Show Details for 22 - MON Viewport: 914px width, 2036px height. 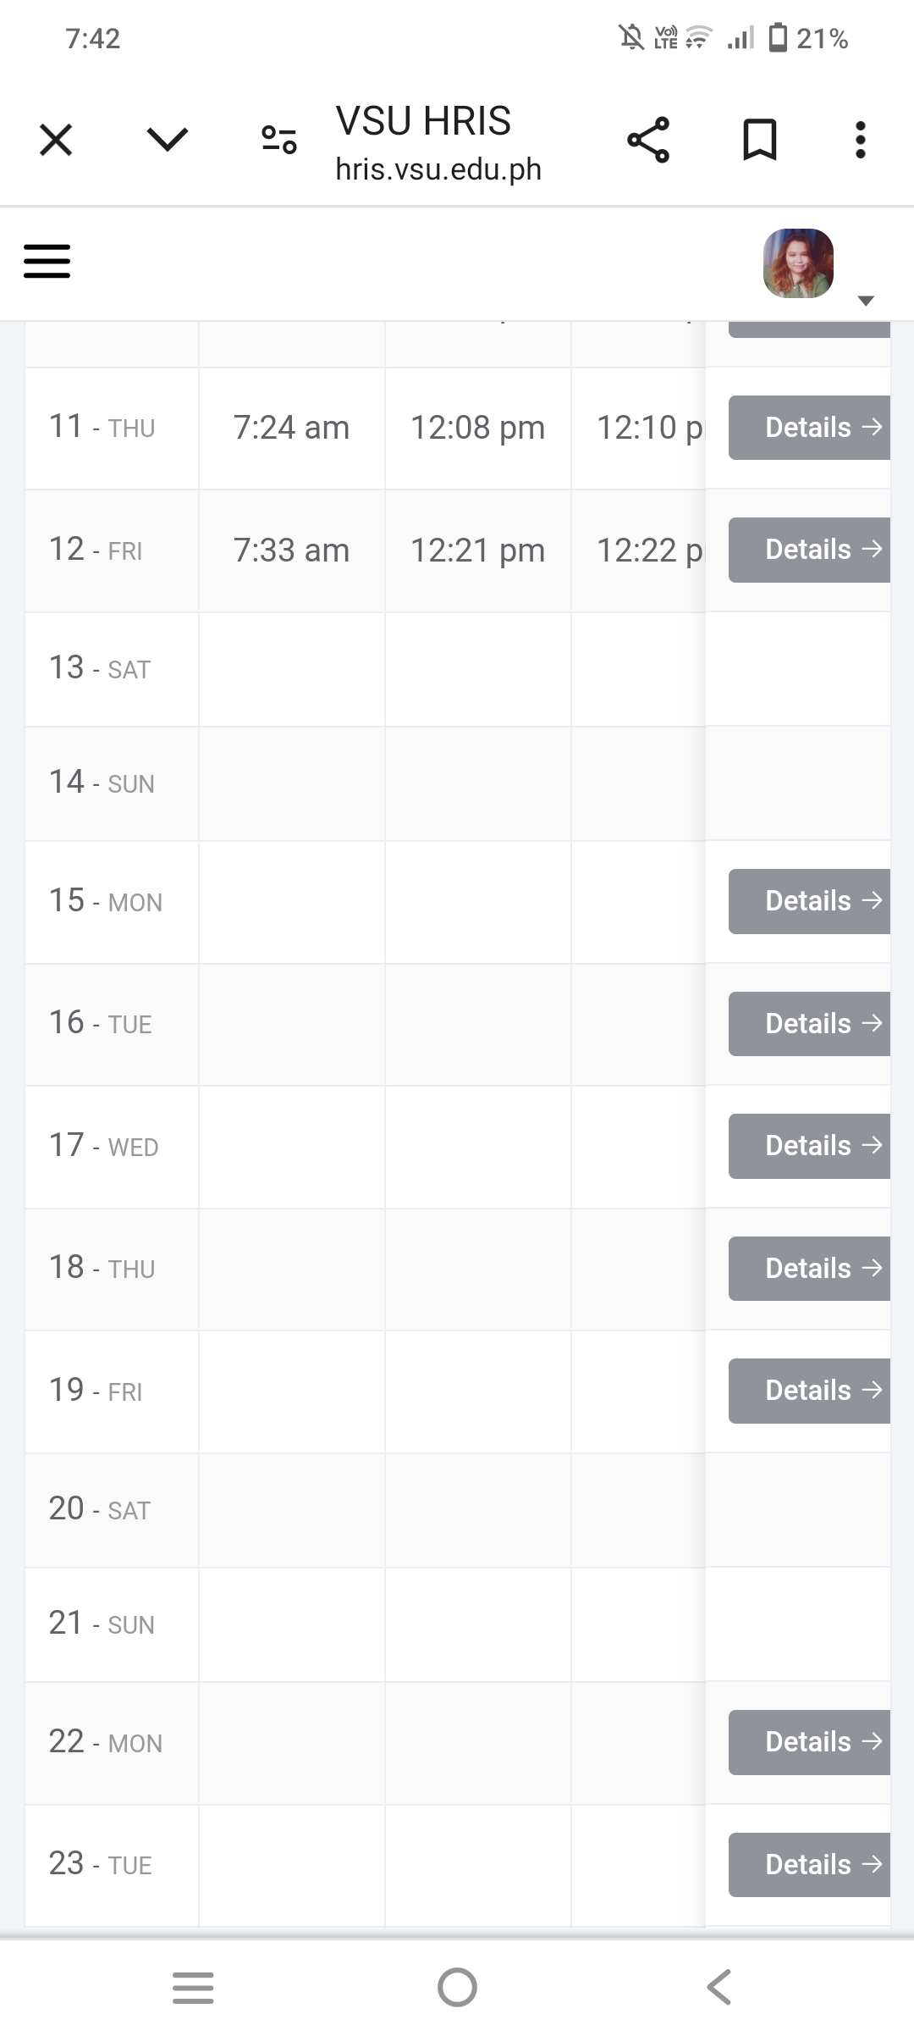pyautogui.click(x=810, y=1742)
